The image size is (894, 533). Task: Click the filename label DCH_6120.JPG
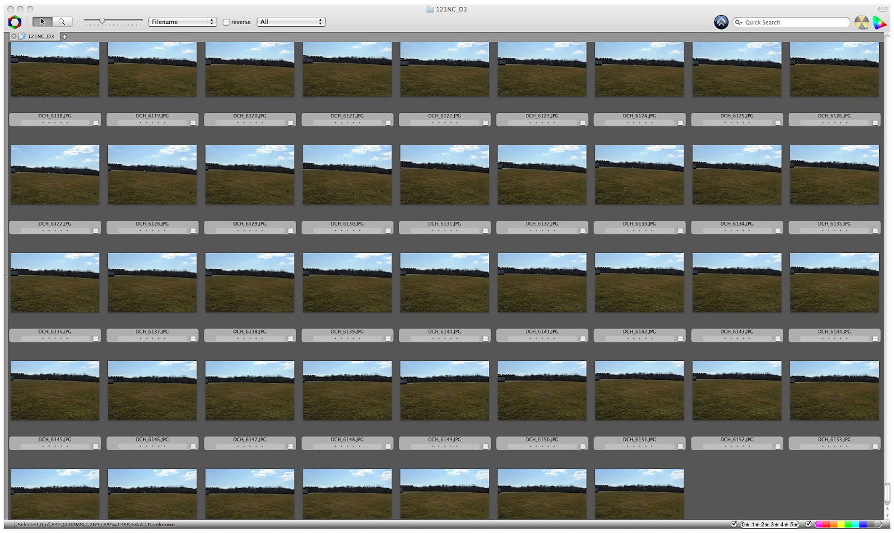coord(250,116)
